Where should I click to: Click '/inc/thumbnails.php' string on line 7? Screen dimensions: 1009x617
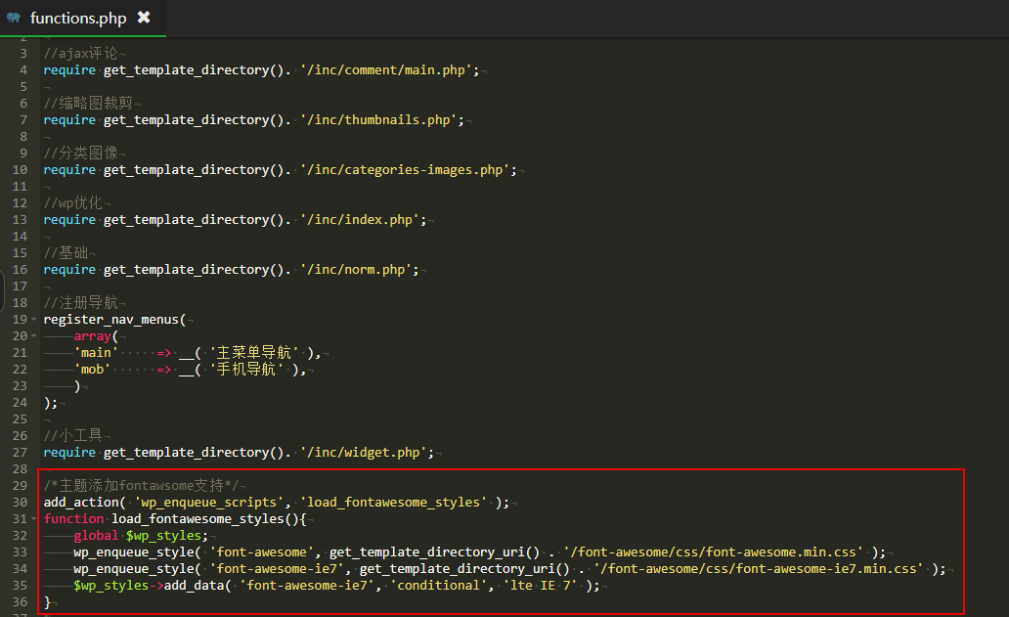click(x=378, y=119)
